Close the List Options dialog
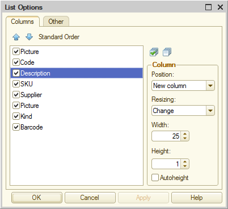The image size is (228, 209). click(220, 7)
